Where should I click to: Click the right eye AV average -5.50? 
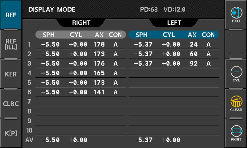point(50,140)
